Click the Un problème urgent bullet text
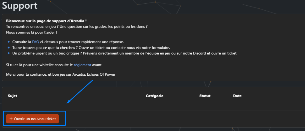The height and width of the screenshot is (131, 305). tap(125, 53)
